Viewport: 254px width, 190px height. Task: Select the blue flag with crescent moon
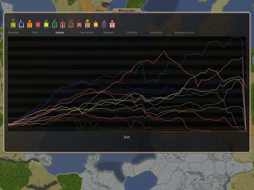tap(21, 24)
